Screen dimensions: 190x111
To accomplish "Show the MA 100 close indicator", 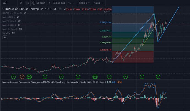I will tap(21, 29).
